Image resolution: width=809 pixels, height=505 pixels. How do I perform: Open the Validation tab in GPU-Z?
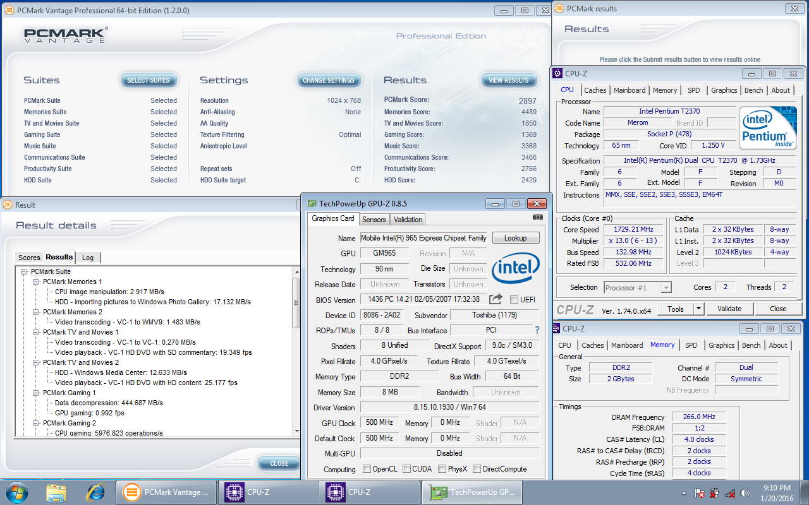pos(408,220)
